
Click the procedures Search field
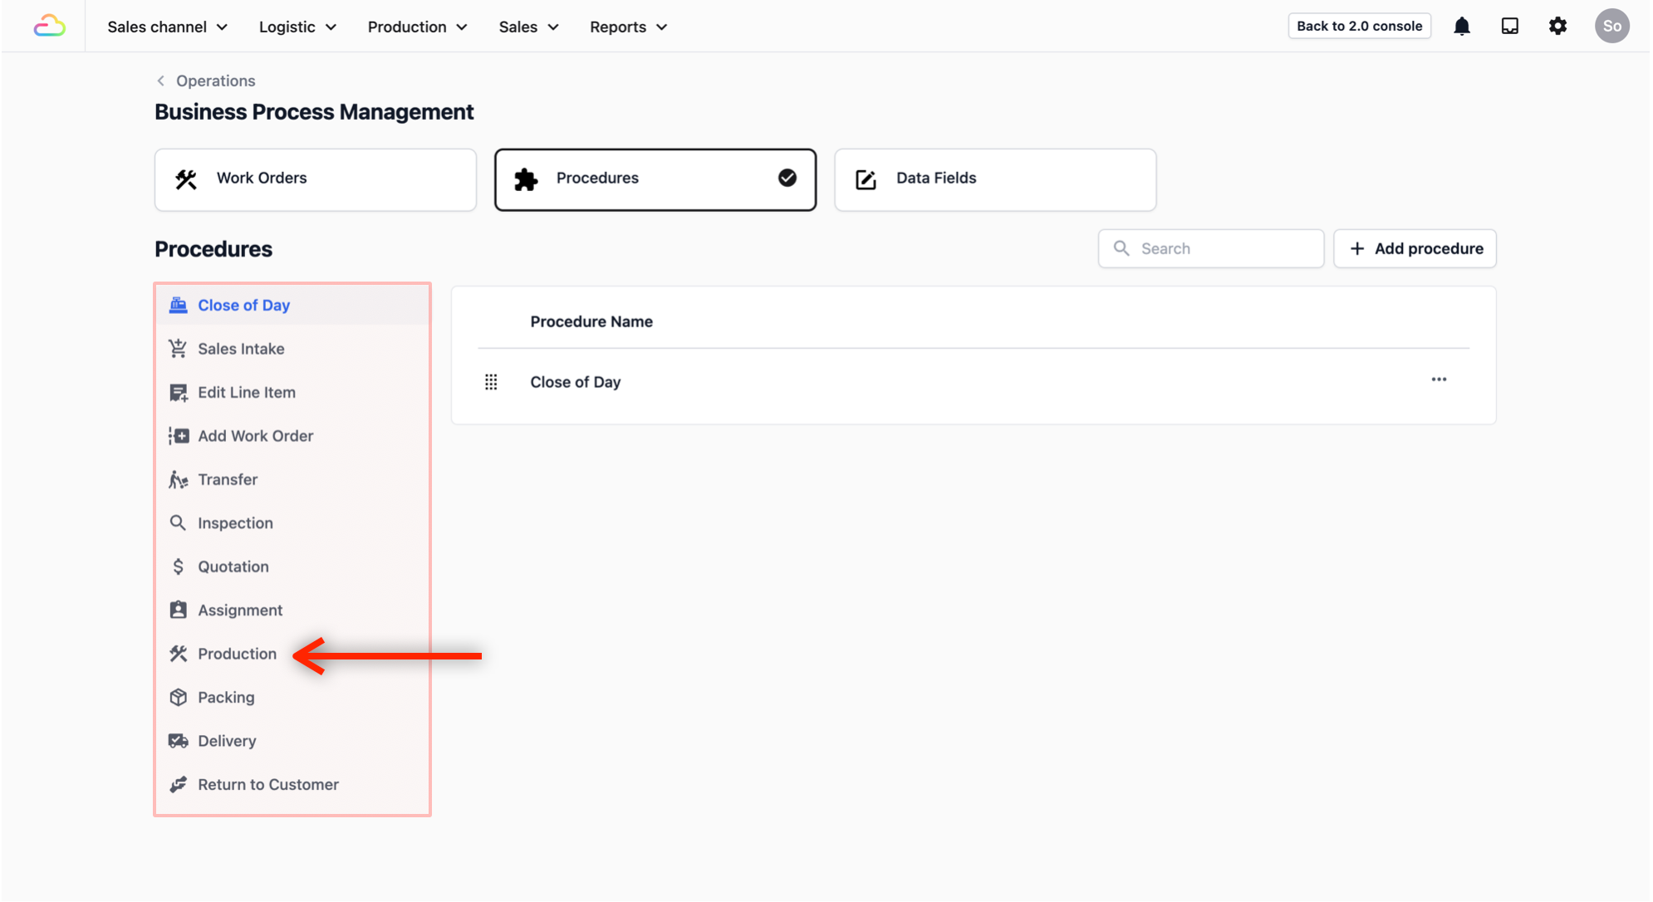1221,248
